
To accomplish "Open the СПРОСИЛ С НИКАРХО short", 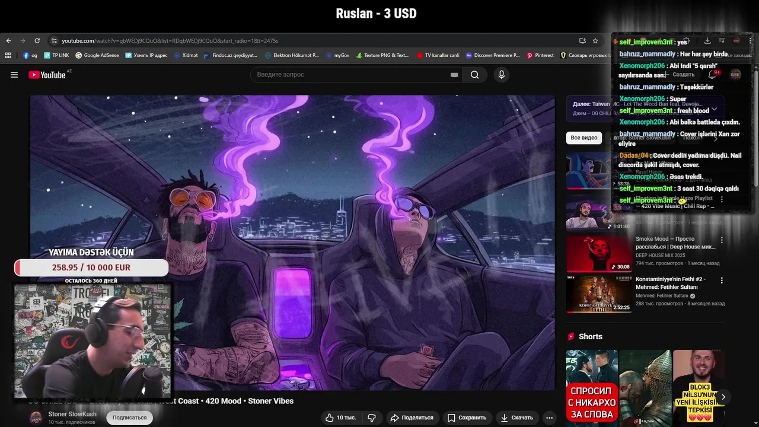I will pos(592,388).
